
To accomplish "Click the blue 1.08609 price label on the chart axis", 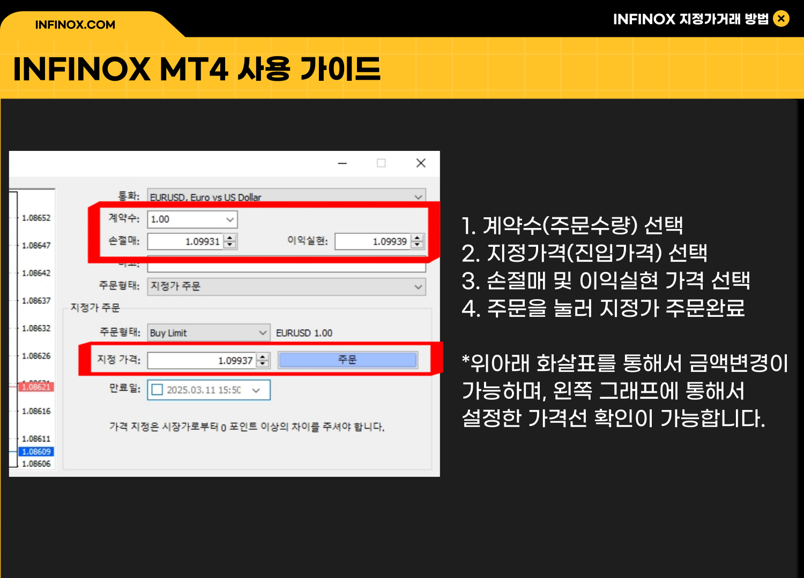I will click(36, 452).
